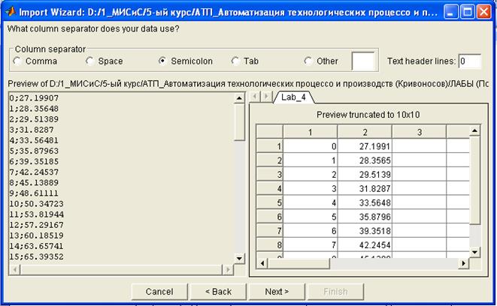
Task: Click the Cancel button
Action: pyautogui.click(x=159, y=291)
